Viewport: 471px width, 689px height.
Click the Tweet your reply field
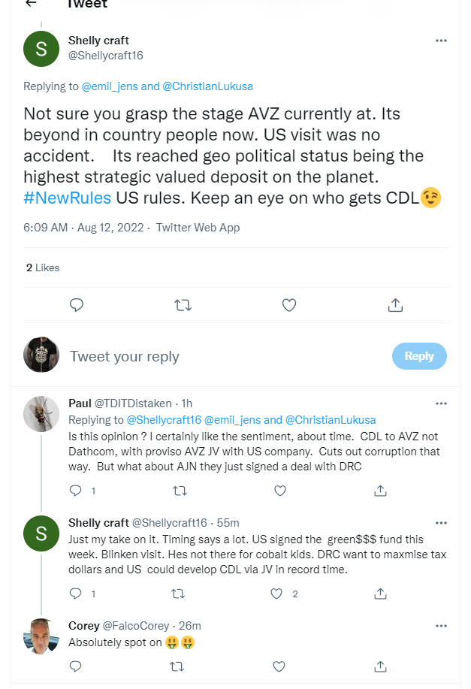pyautogui.click(x=225, y=356)
